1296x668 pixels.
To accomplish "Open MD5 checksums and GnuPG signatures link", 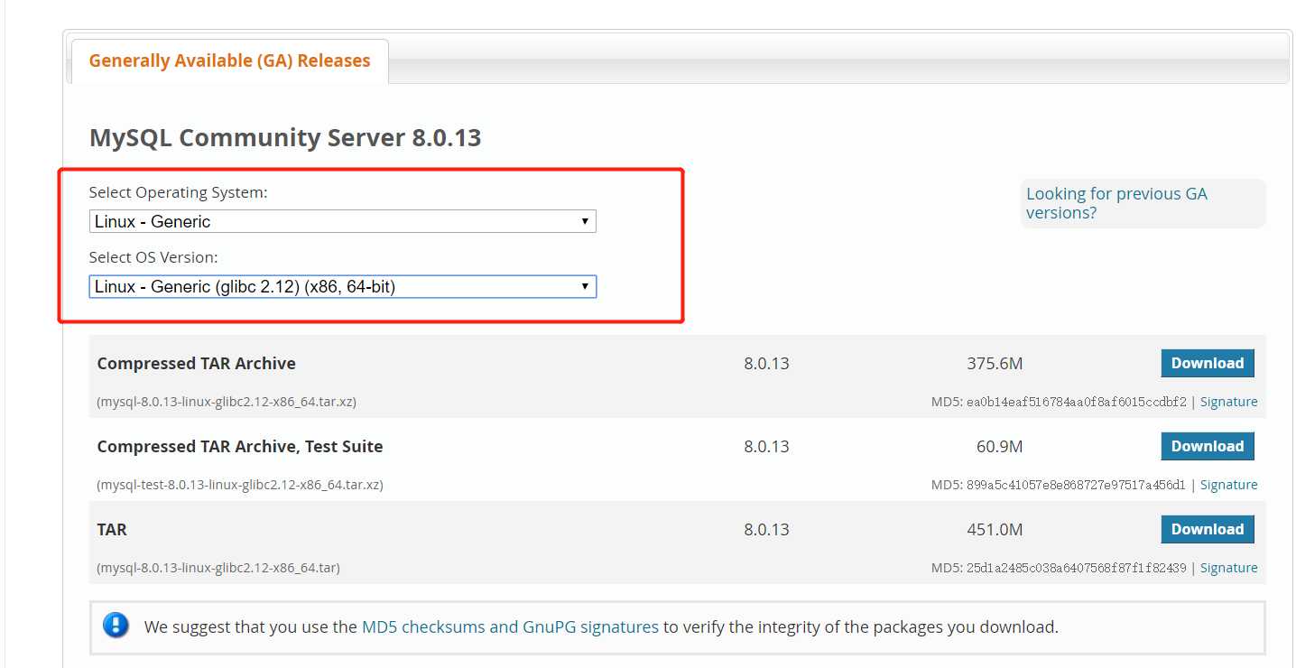I will point(510,626).
